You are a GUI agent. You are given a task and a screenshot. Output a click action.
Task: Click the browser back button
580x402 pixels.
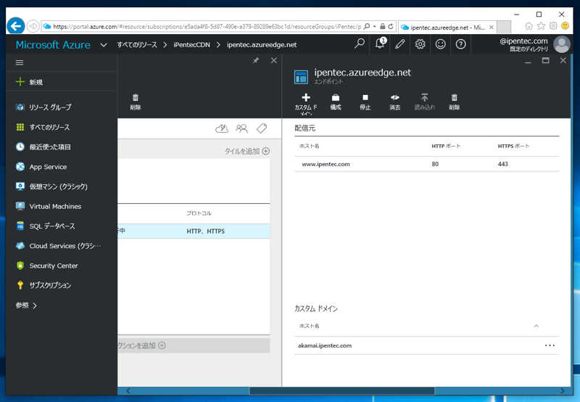pos(15,26)
